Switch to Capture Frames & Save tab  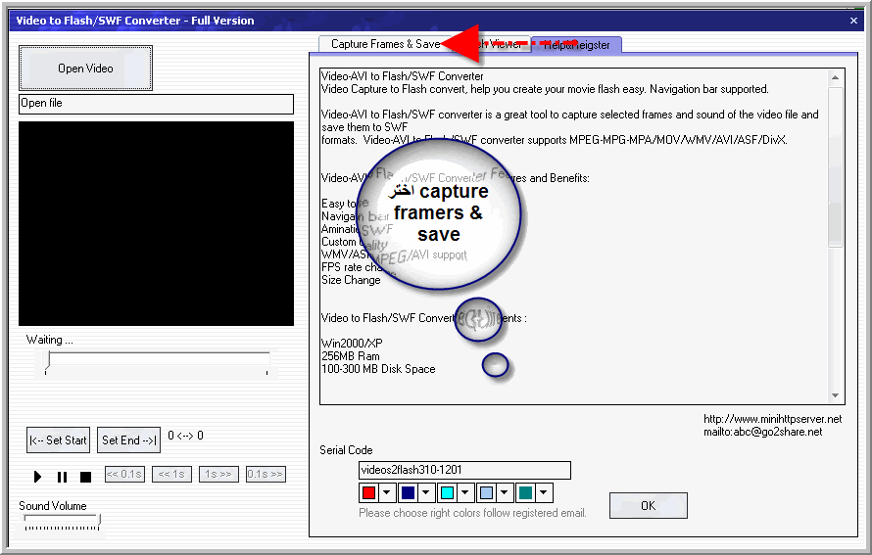click(384, 44)
